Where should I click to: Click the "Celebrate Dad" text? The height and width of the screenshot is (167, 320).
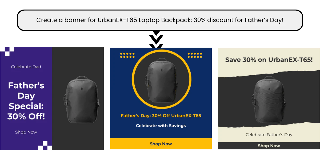tap(26, 67)
